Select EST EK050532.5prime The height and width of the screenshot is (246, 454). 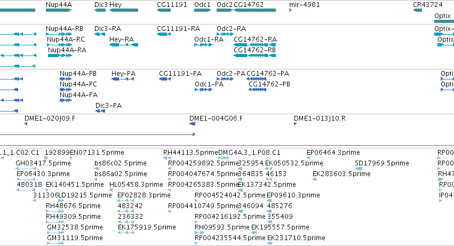[268, 169]
